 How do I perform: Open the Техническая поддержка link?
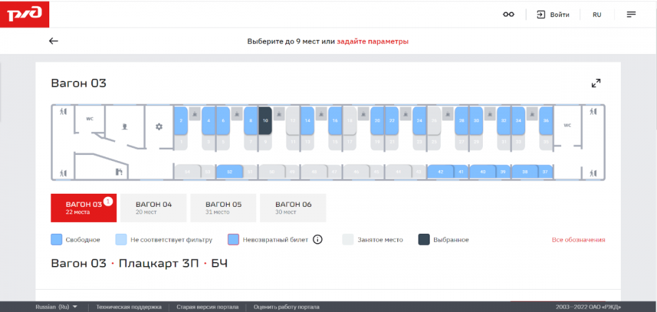pyautogui.click(x=128, y=307)
